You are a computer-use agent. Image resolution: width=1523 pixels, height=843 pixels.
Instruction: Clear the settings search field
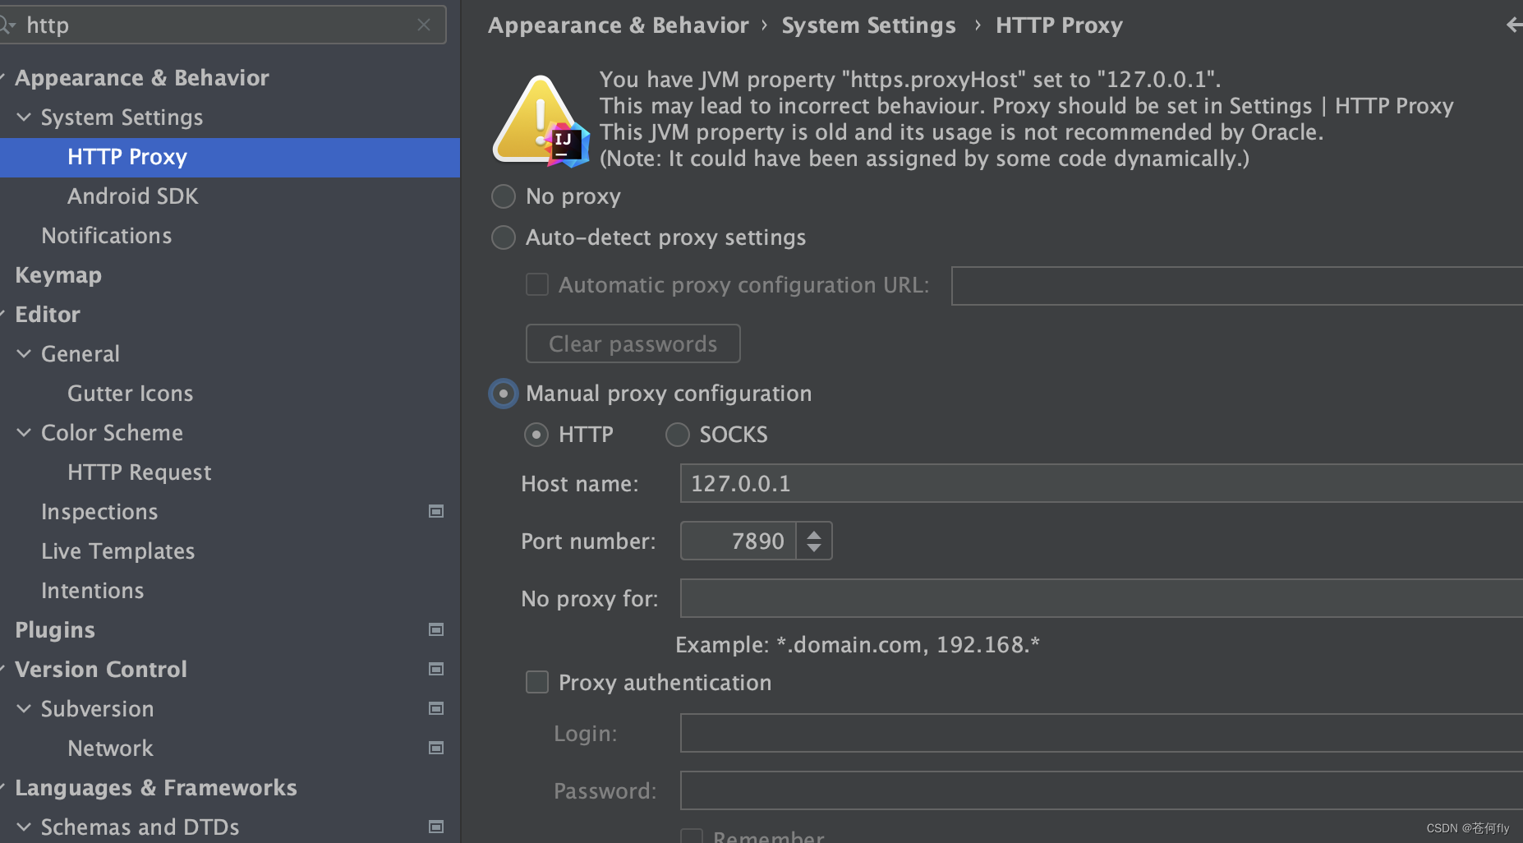(424, 25)
